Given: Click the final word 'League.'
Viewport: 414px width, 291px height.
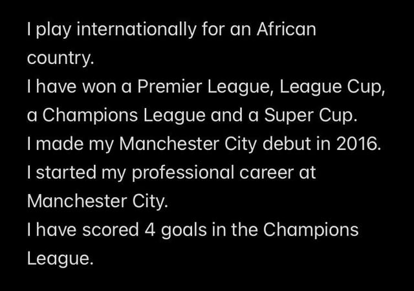Looking at the screenshot, I should (x=60, y=258).
